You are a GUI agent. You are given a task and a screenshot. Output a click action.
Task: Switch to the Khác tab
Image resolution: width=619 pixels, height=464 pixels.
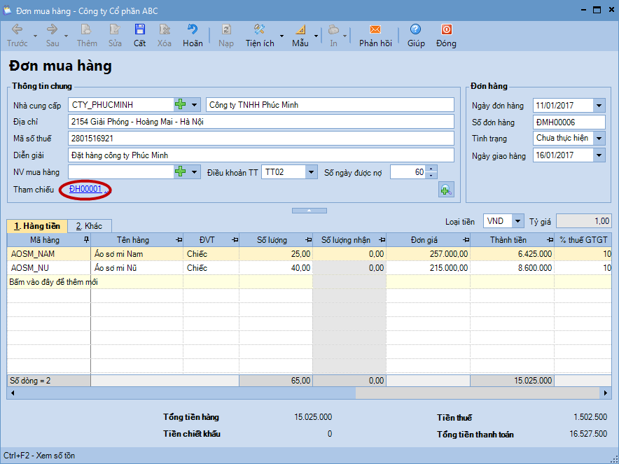pyautogui.click(x=89, y=226)
